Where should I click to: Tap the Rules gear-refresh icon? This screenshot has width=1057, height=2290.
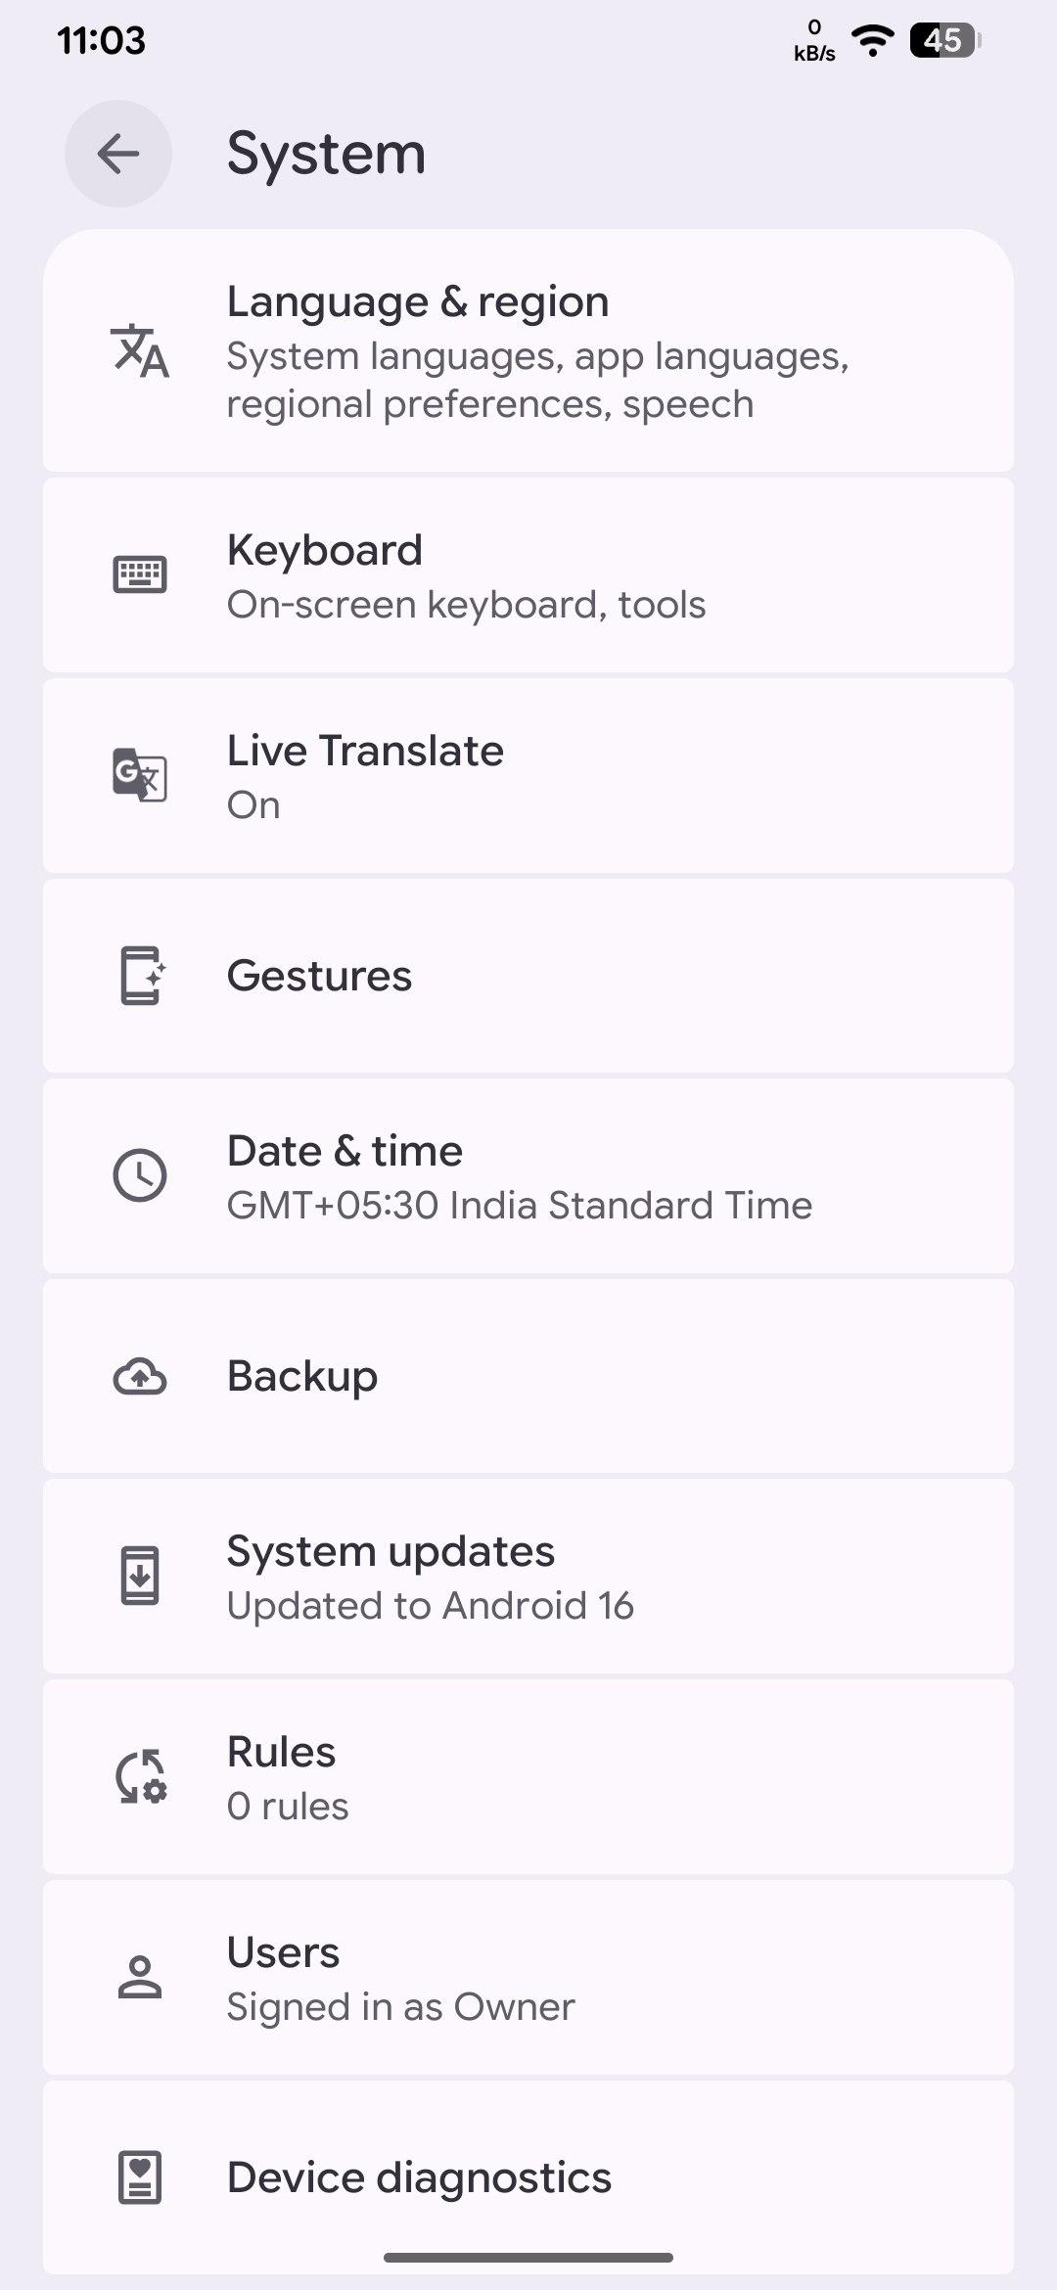(140, 1776)
